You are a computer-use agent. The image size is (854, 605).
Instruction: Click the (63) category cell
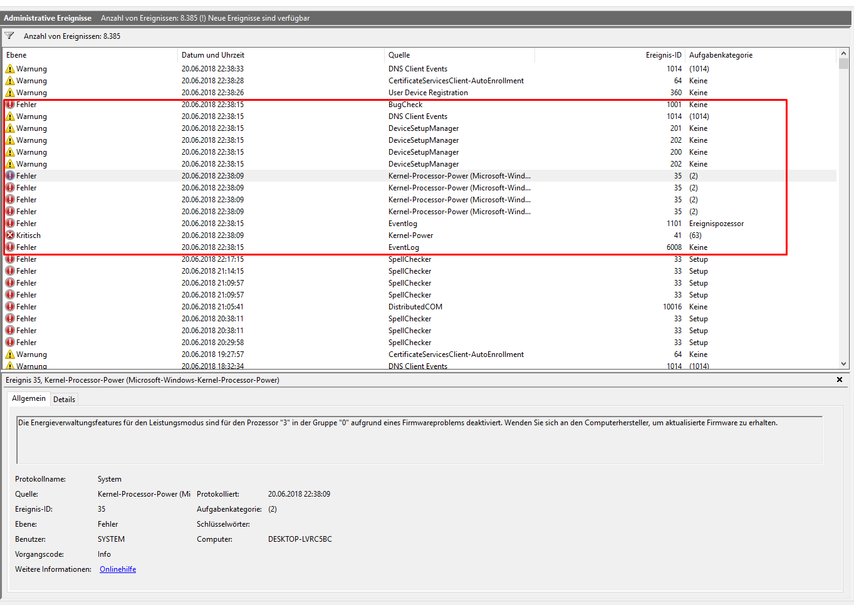[695, 235]
